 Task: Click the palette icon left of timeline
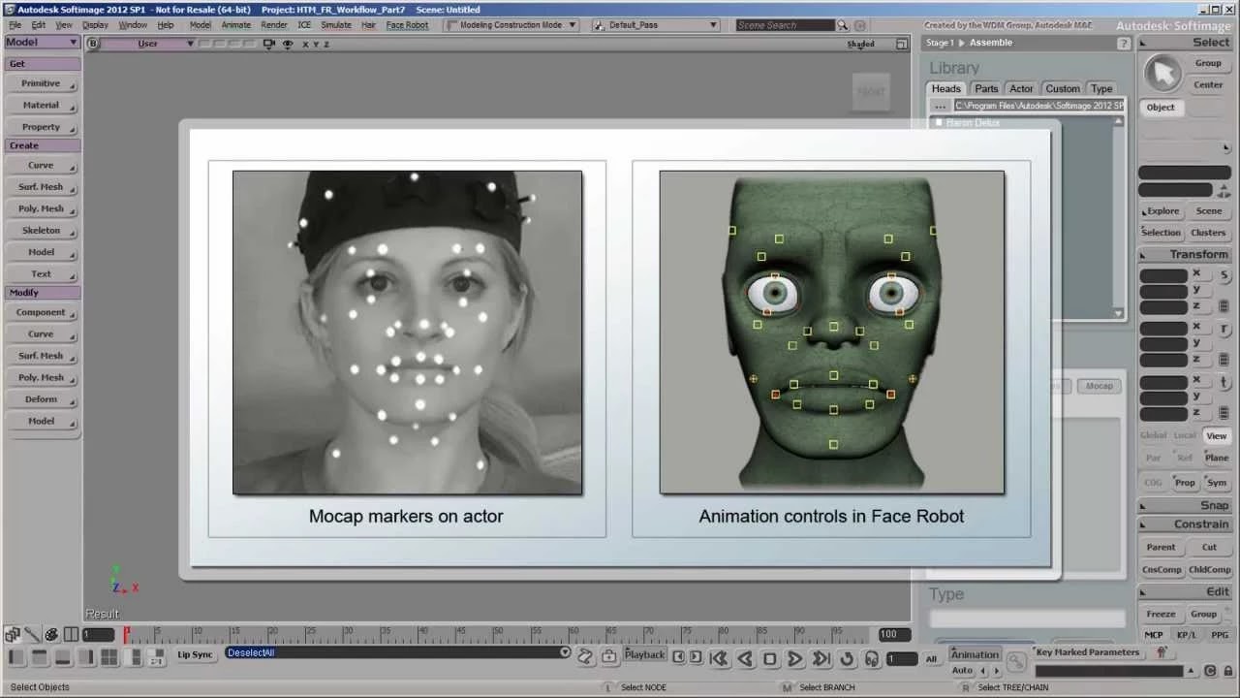pos(51,635)
